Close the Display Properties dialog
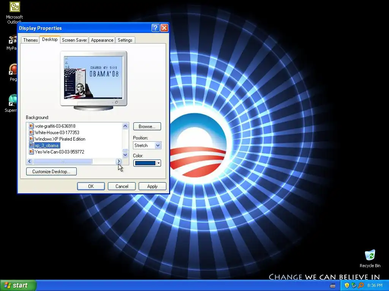Image resolution: width=389 pixels, height=291 pixels. tap(164, 28)
